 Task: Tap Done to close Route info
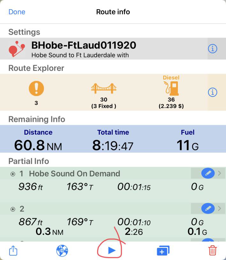17,12
